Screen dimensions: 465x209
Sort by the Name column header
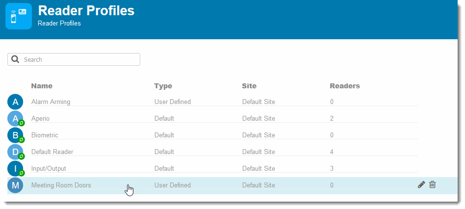[42, 86]
